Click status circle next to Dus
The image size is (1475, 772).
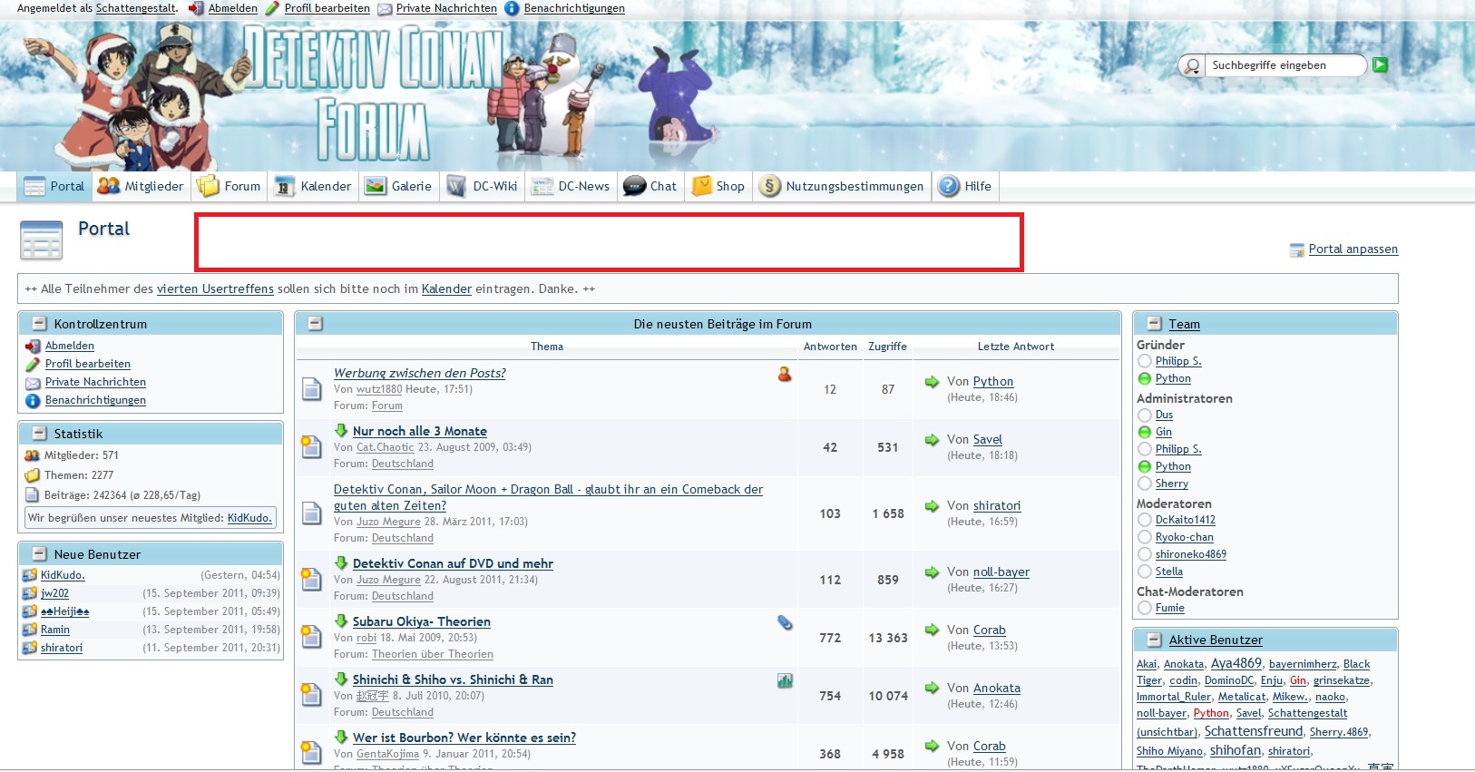click(x=1145, y=415)
